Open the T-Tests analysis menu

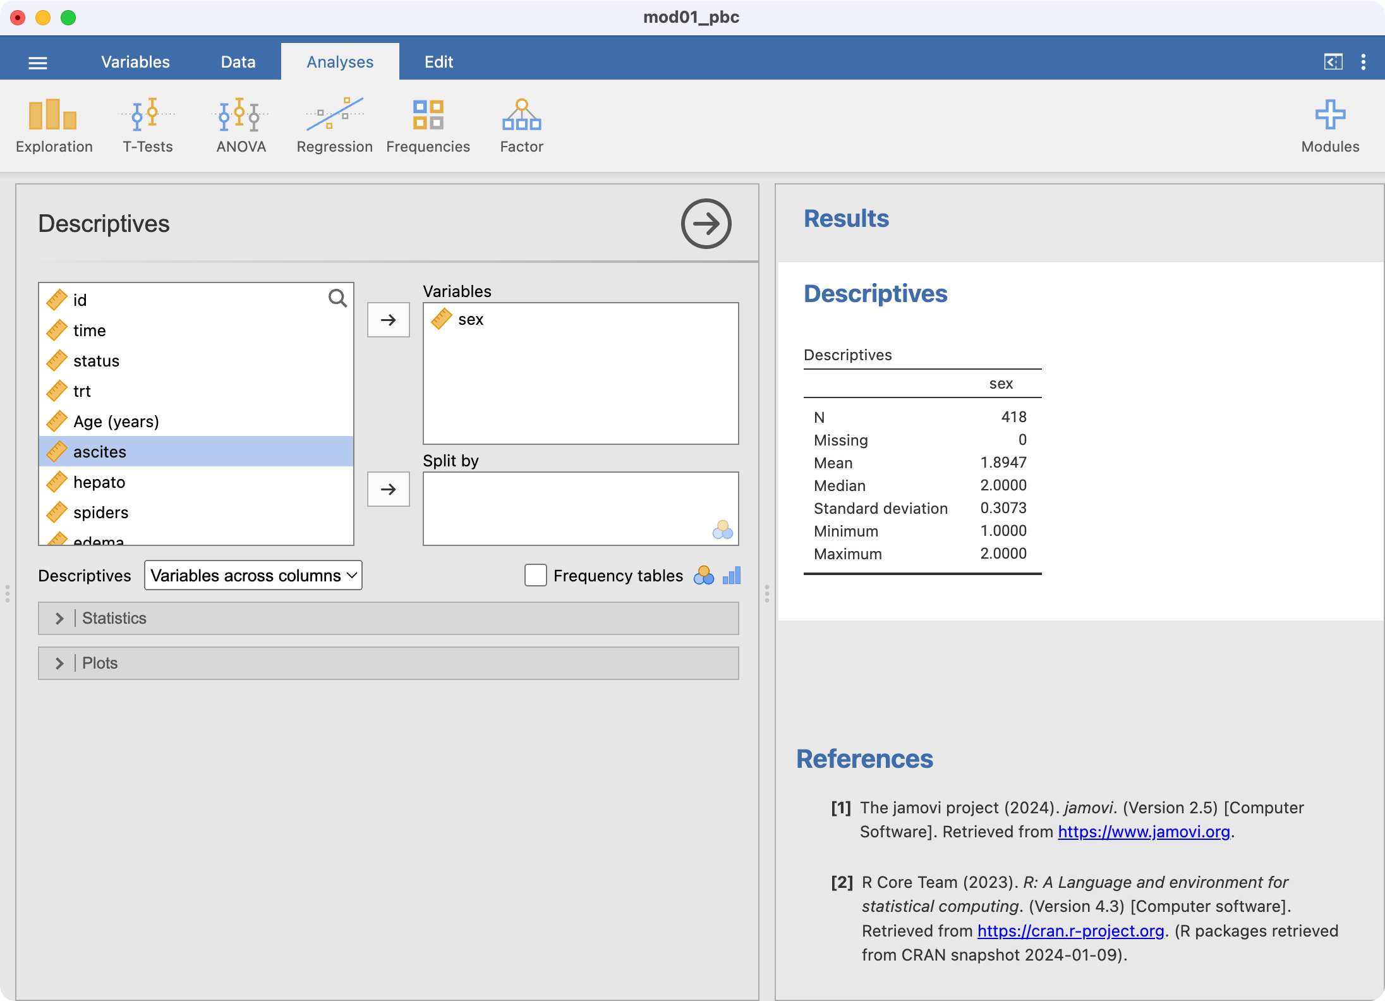(147, 125)
